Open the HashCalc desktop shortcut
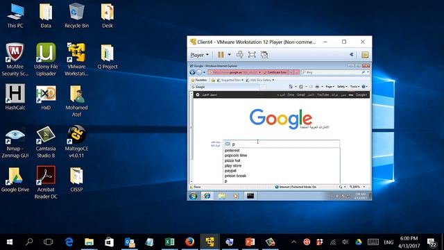Viewport: 444px width, 250px height. 15,97
